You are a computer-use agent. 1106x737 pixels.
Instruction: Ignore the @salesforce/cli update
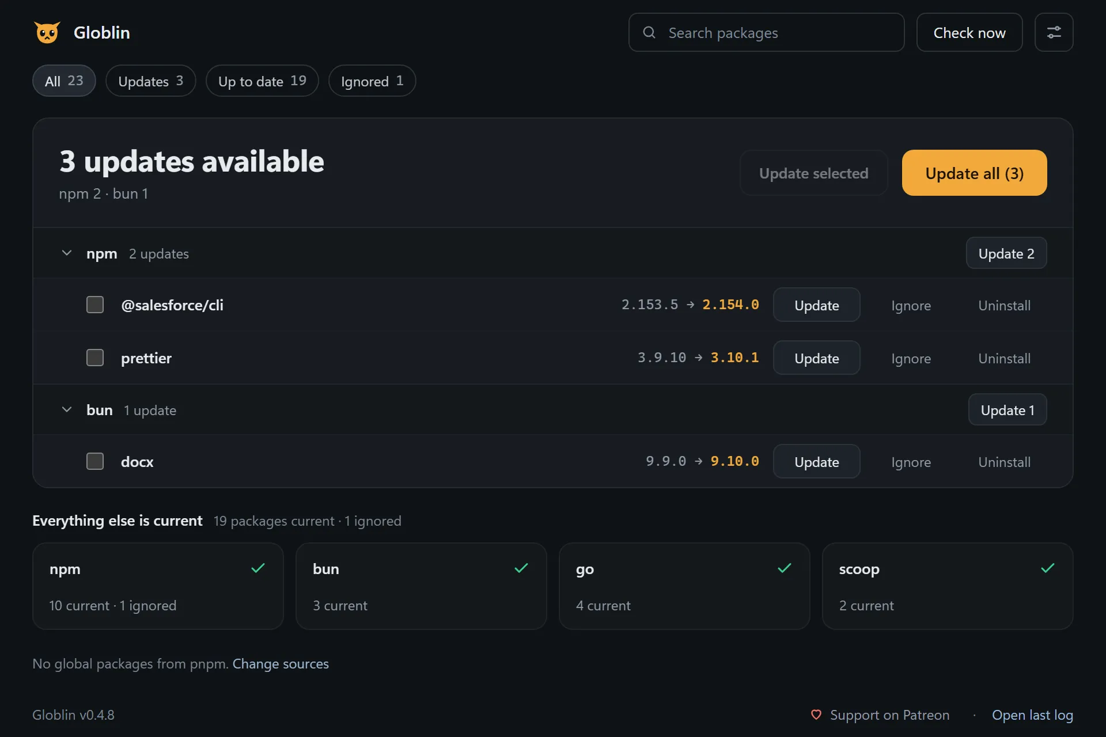911,305
